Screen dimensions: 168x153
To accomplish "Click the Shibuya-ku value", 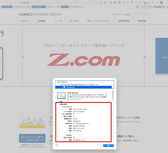I will (x=77, y=121).
